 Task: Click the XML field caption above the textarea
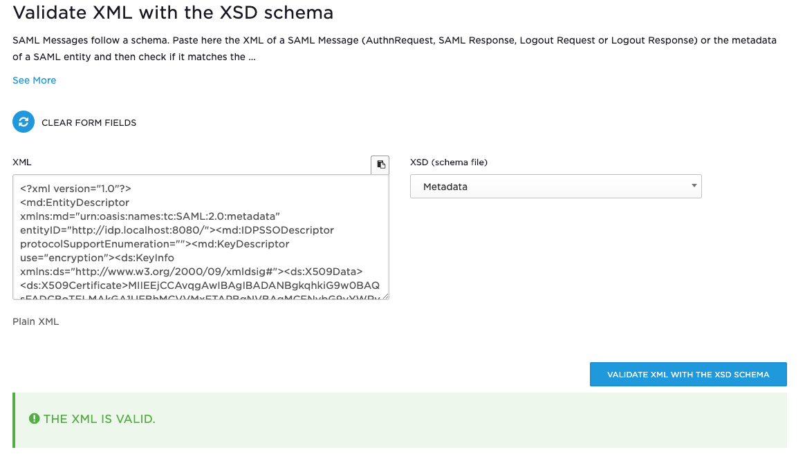22,162
